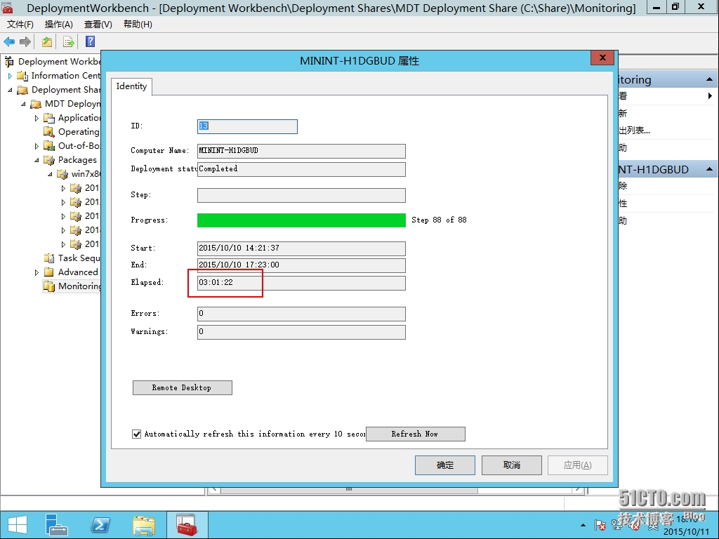This screenshot has width=719, height=539.
Task: Click the Export List toolbar icon
Action: point(68,41)
